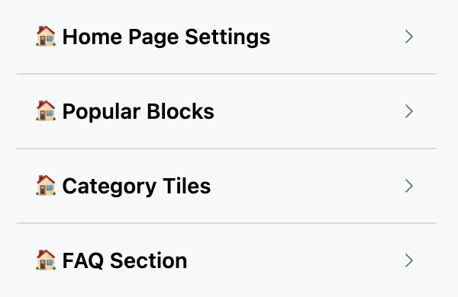Click blank row area right of FAQ Section text
Image resolution: width=458 pixels, height=297 pixels.
point(295,260)
